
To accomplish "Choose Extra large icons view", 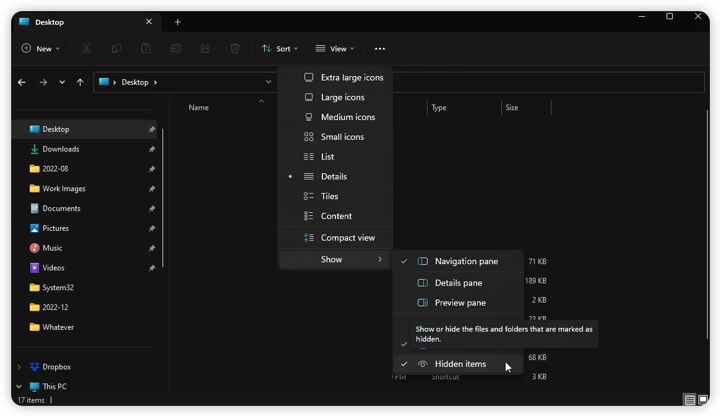I will pos(352,77).
